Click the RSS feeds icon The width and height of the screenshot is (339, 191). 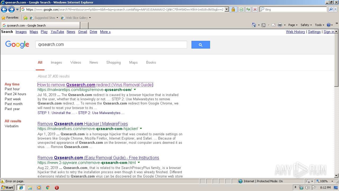[x=264, y=25]
